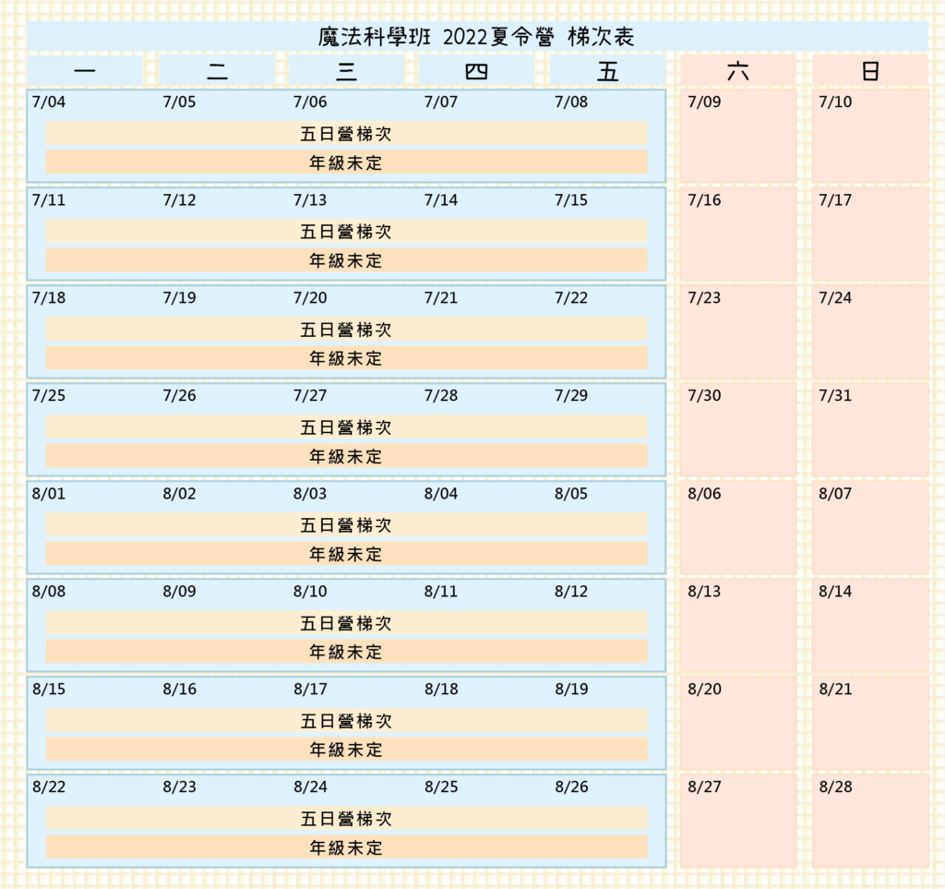Open the Saturday 7/30 cell
945x889 pixels.
point(738,430)
